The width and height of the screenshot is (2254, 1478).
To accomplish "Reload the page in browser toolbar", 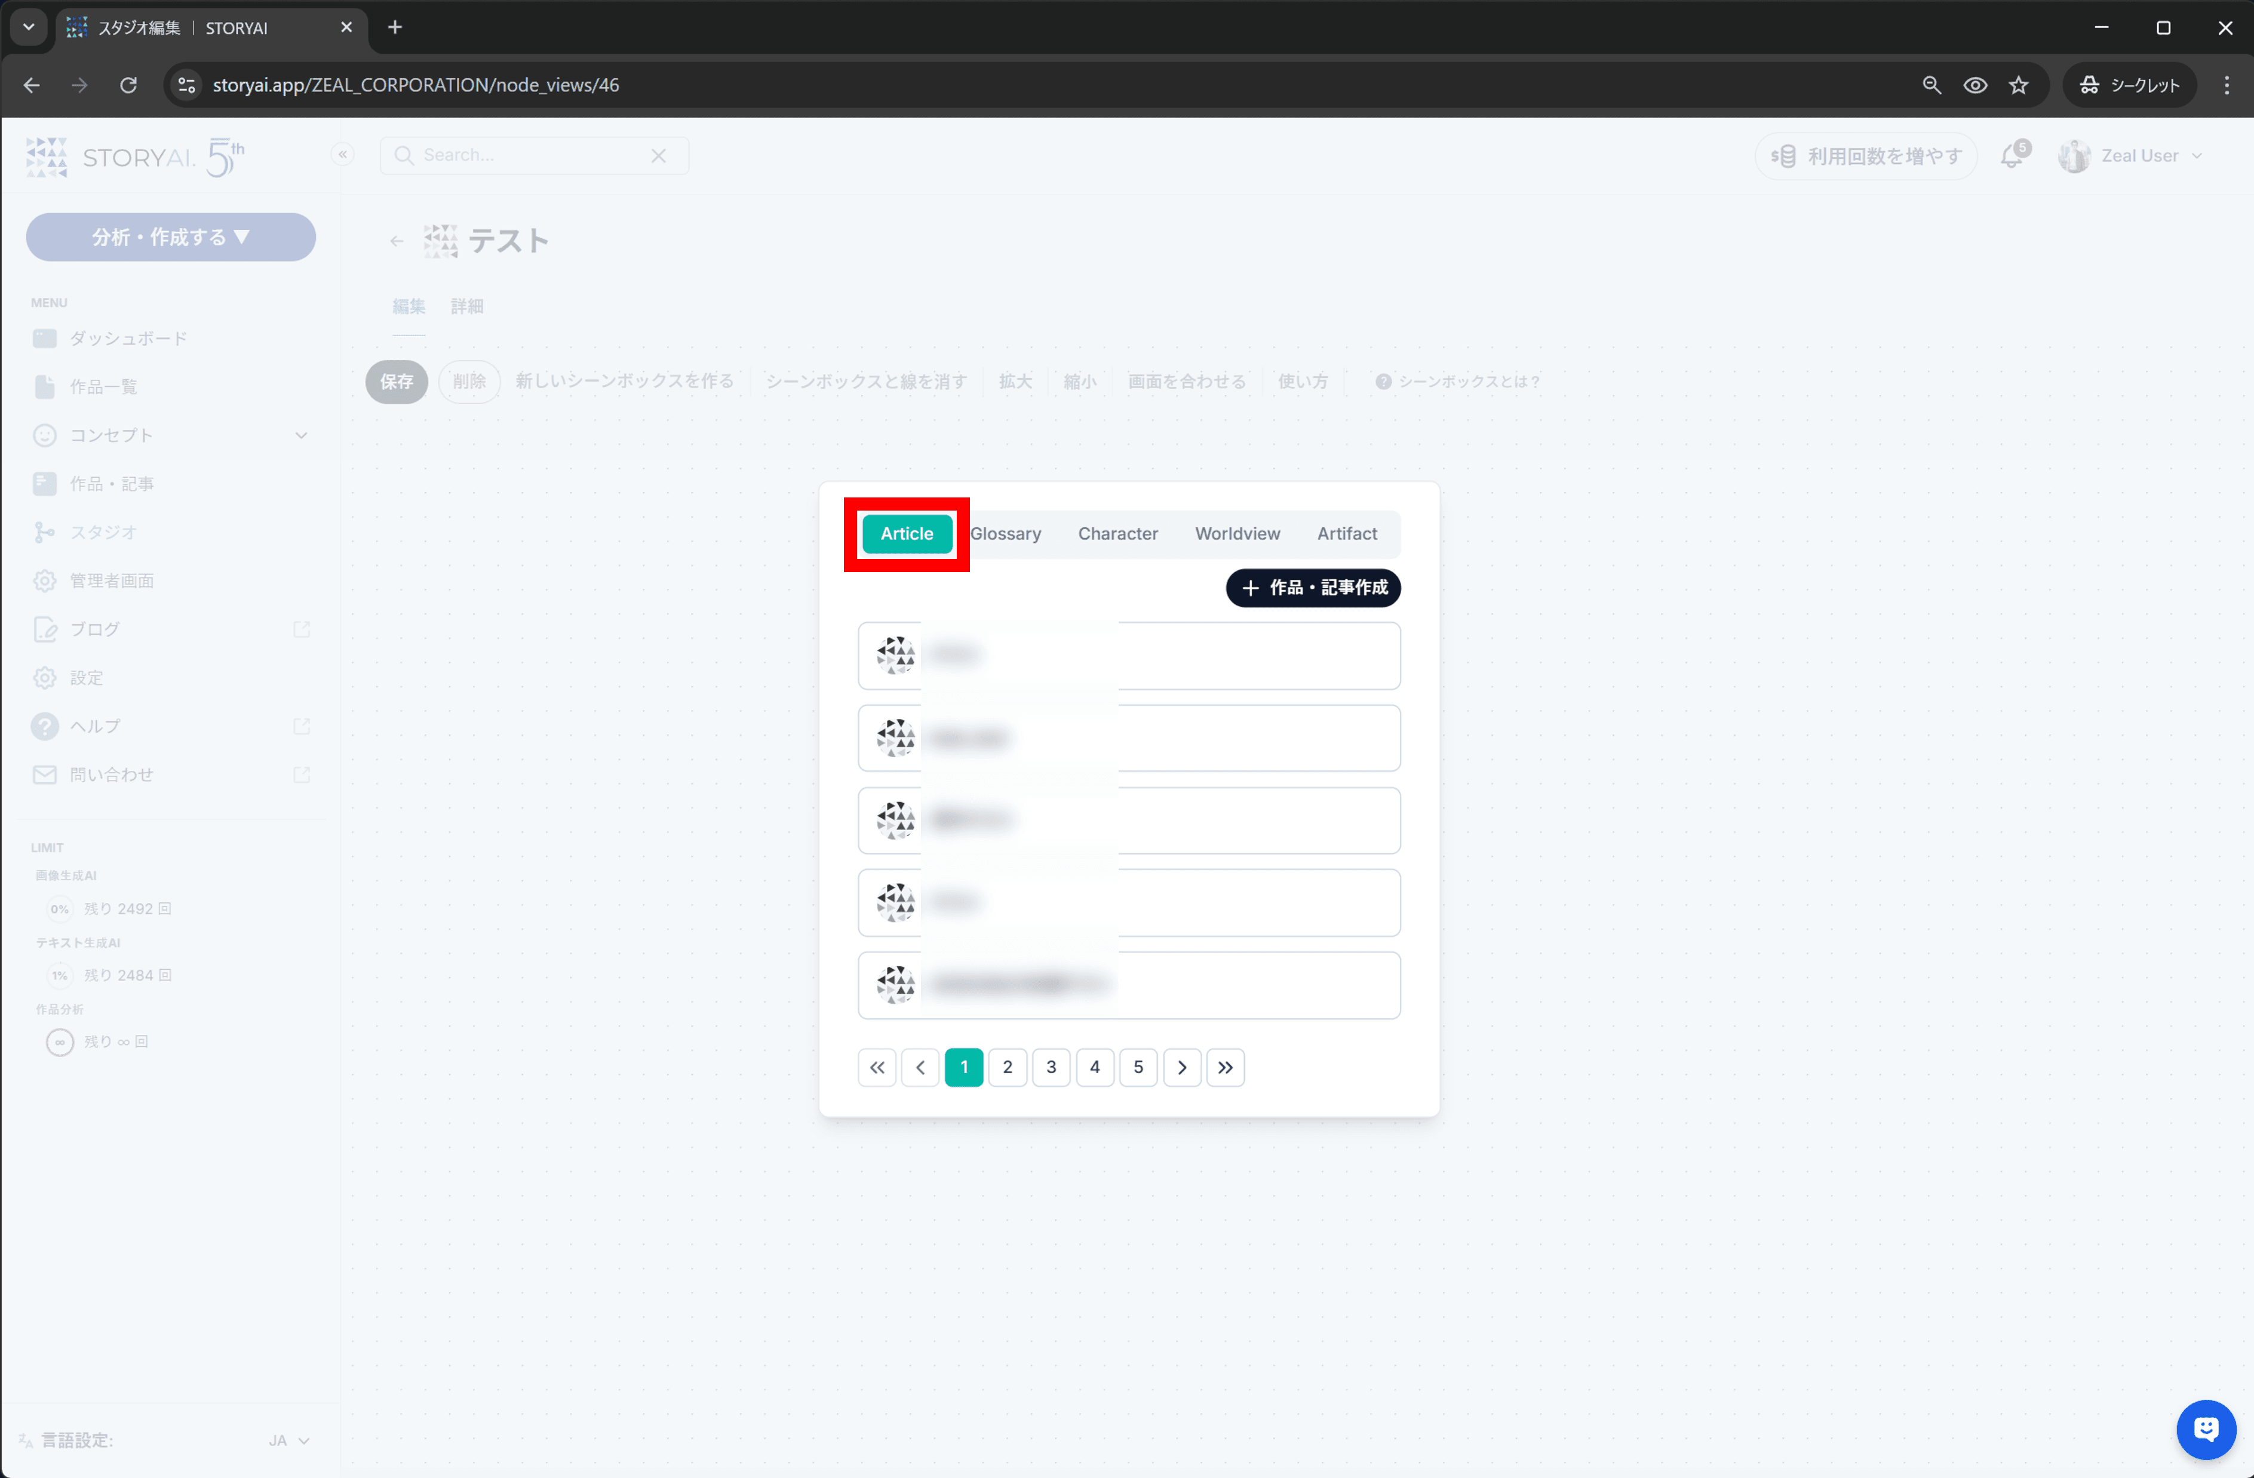I will point(129,85).
